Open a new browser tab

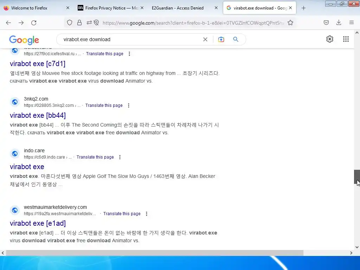pos(303,8)
